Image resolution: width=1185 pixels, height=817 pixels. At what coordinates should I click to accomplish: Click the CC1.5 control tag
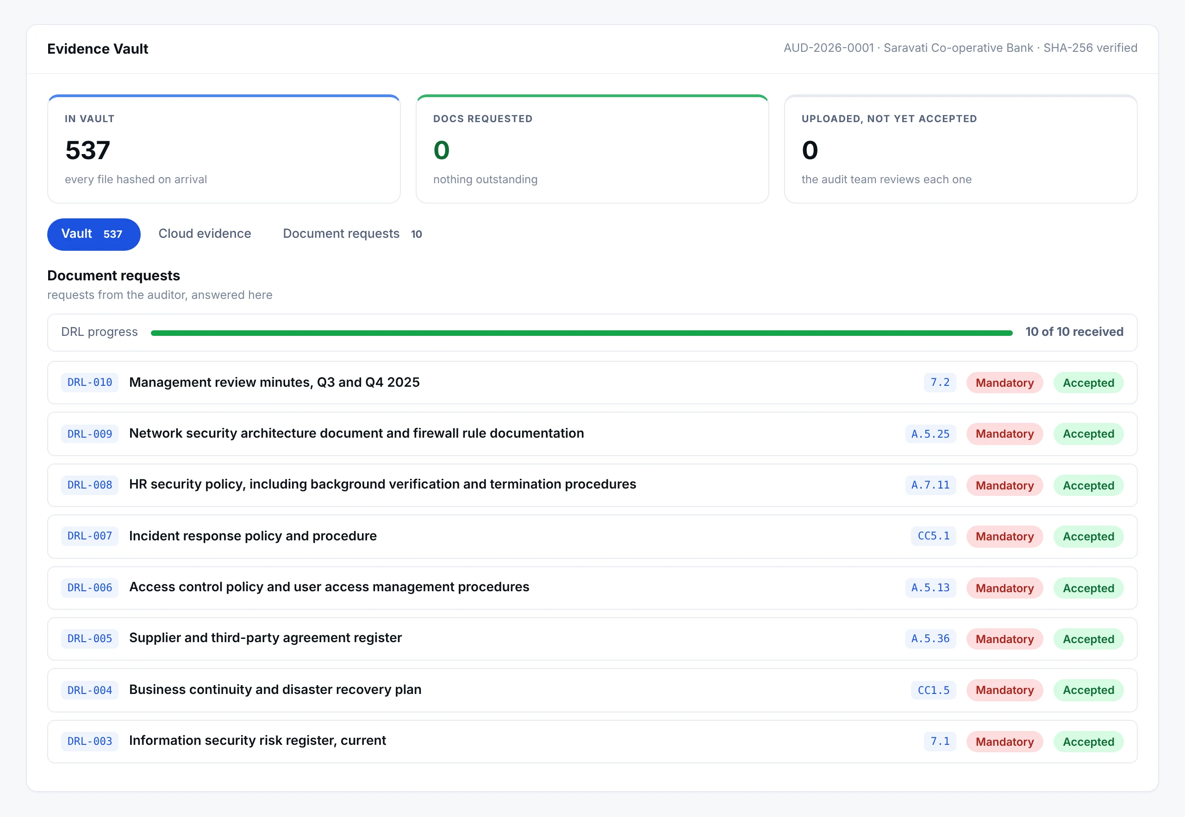coord(934,690)
